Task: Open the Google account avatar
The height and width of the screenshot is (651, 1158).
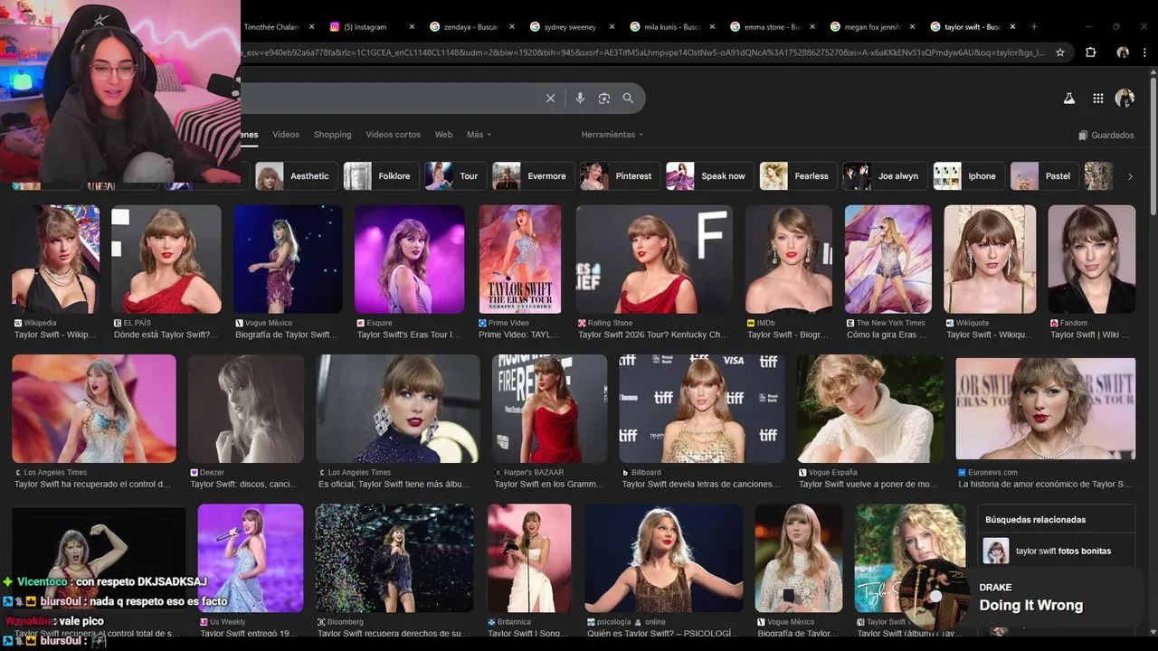Action: coord(1125,99)
